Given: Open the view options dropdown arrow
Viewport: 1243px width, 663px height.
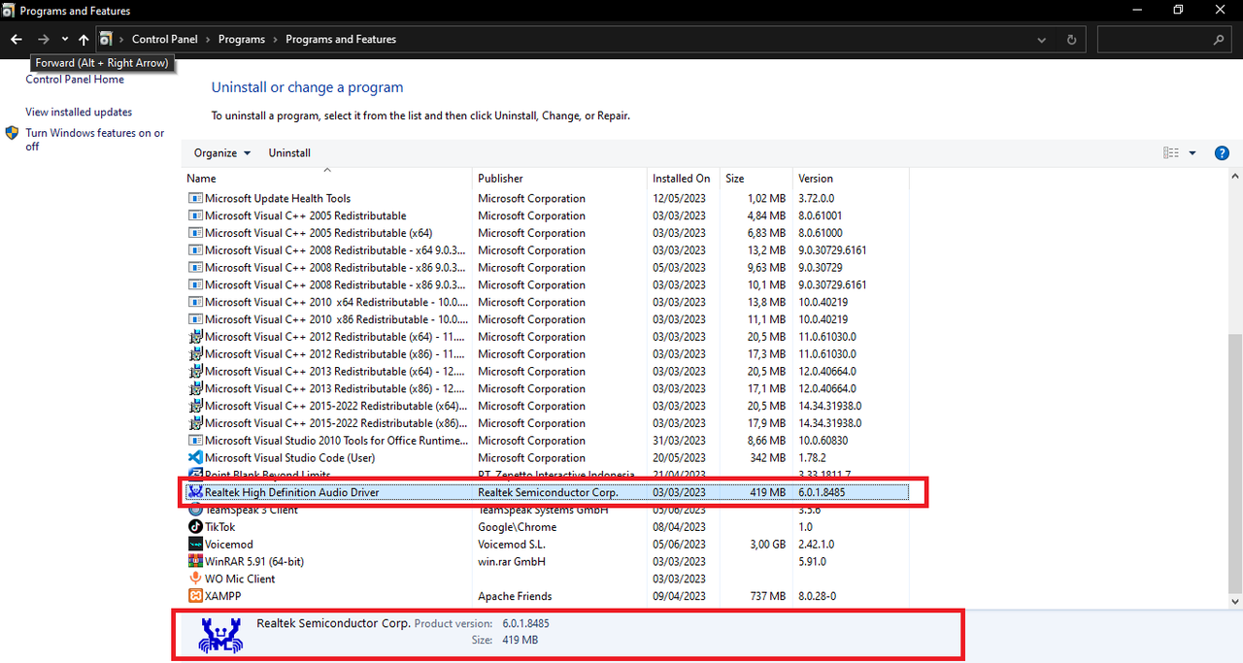Looking at the screenshot, I should point(1193,153).
